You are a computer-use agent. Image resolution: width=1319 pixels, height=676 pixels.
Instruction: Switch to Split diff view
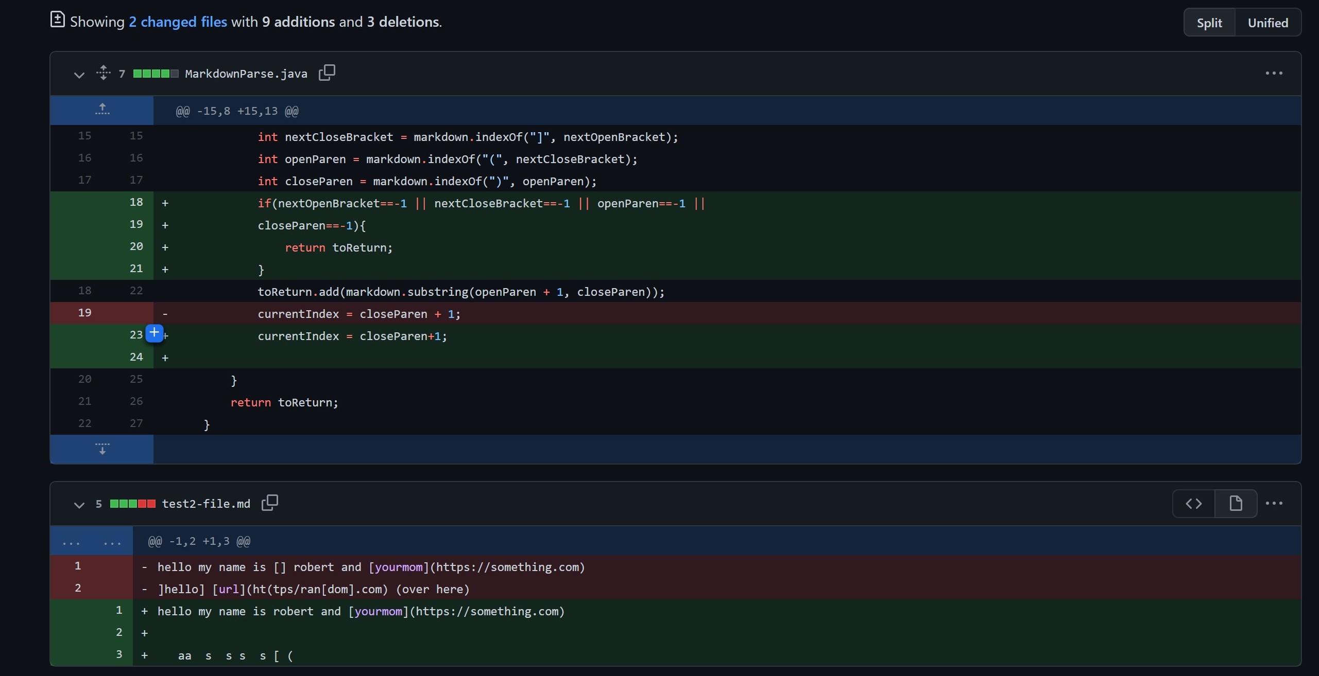click(1209, 23)
